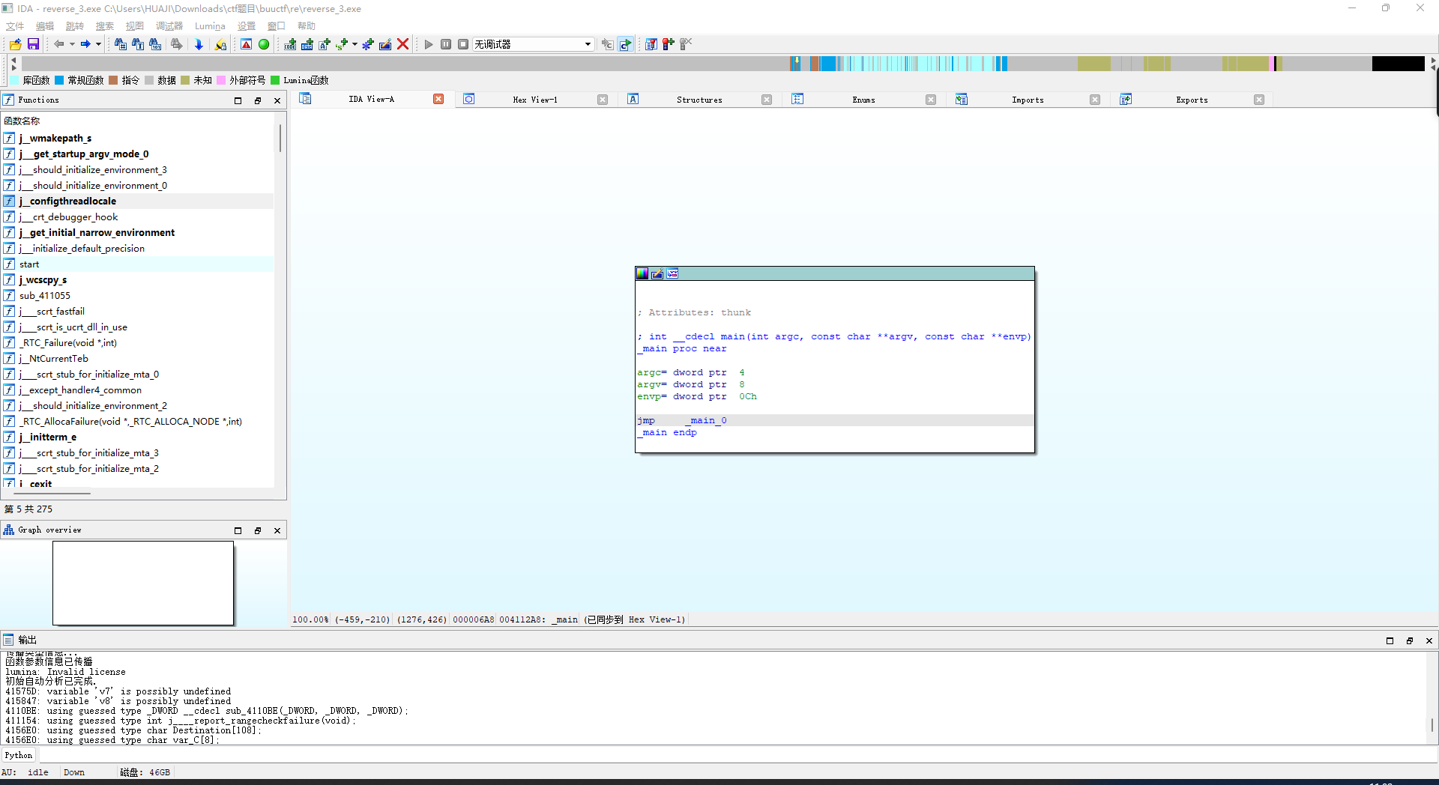
Task: Click the navigation band left arrow
Action: click(13, 59)
